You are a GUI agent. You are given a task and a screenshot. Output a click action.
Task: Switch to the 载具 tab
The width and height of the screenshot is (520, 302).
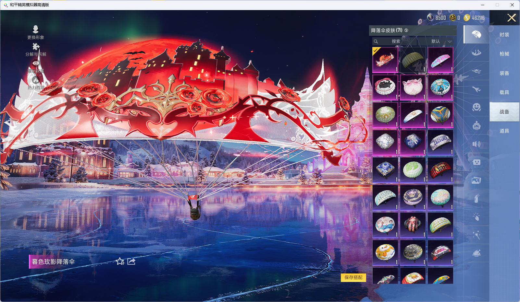tap(504, 92)
